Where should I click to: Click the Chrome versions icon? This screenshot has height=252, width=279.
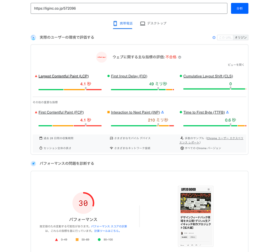182,148
